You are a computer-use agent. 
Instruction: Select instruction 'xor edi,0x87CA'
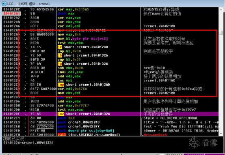72,89
